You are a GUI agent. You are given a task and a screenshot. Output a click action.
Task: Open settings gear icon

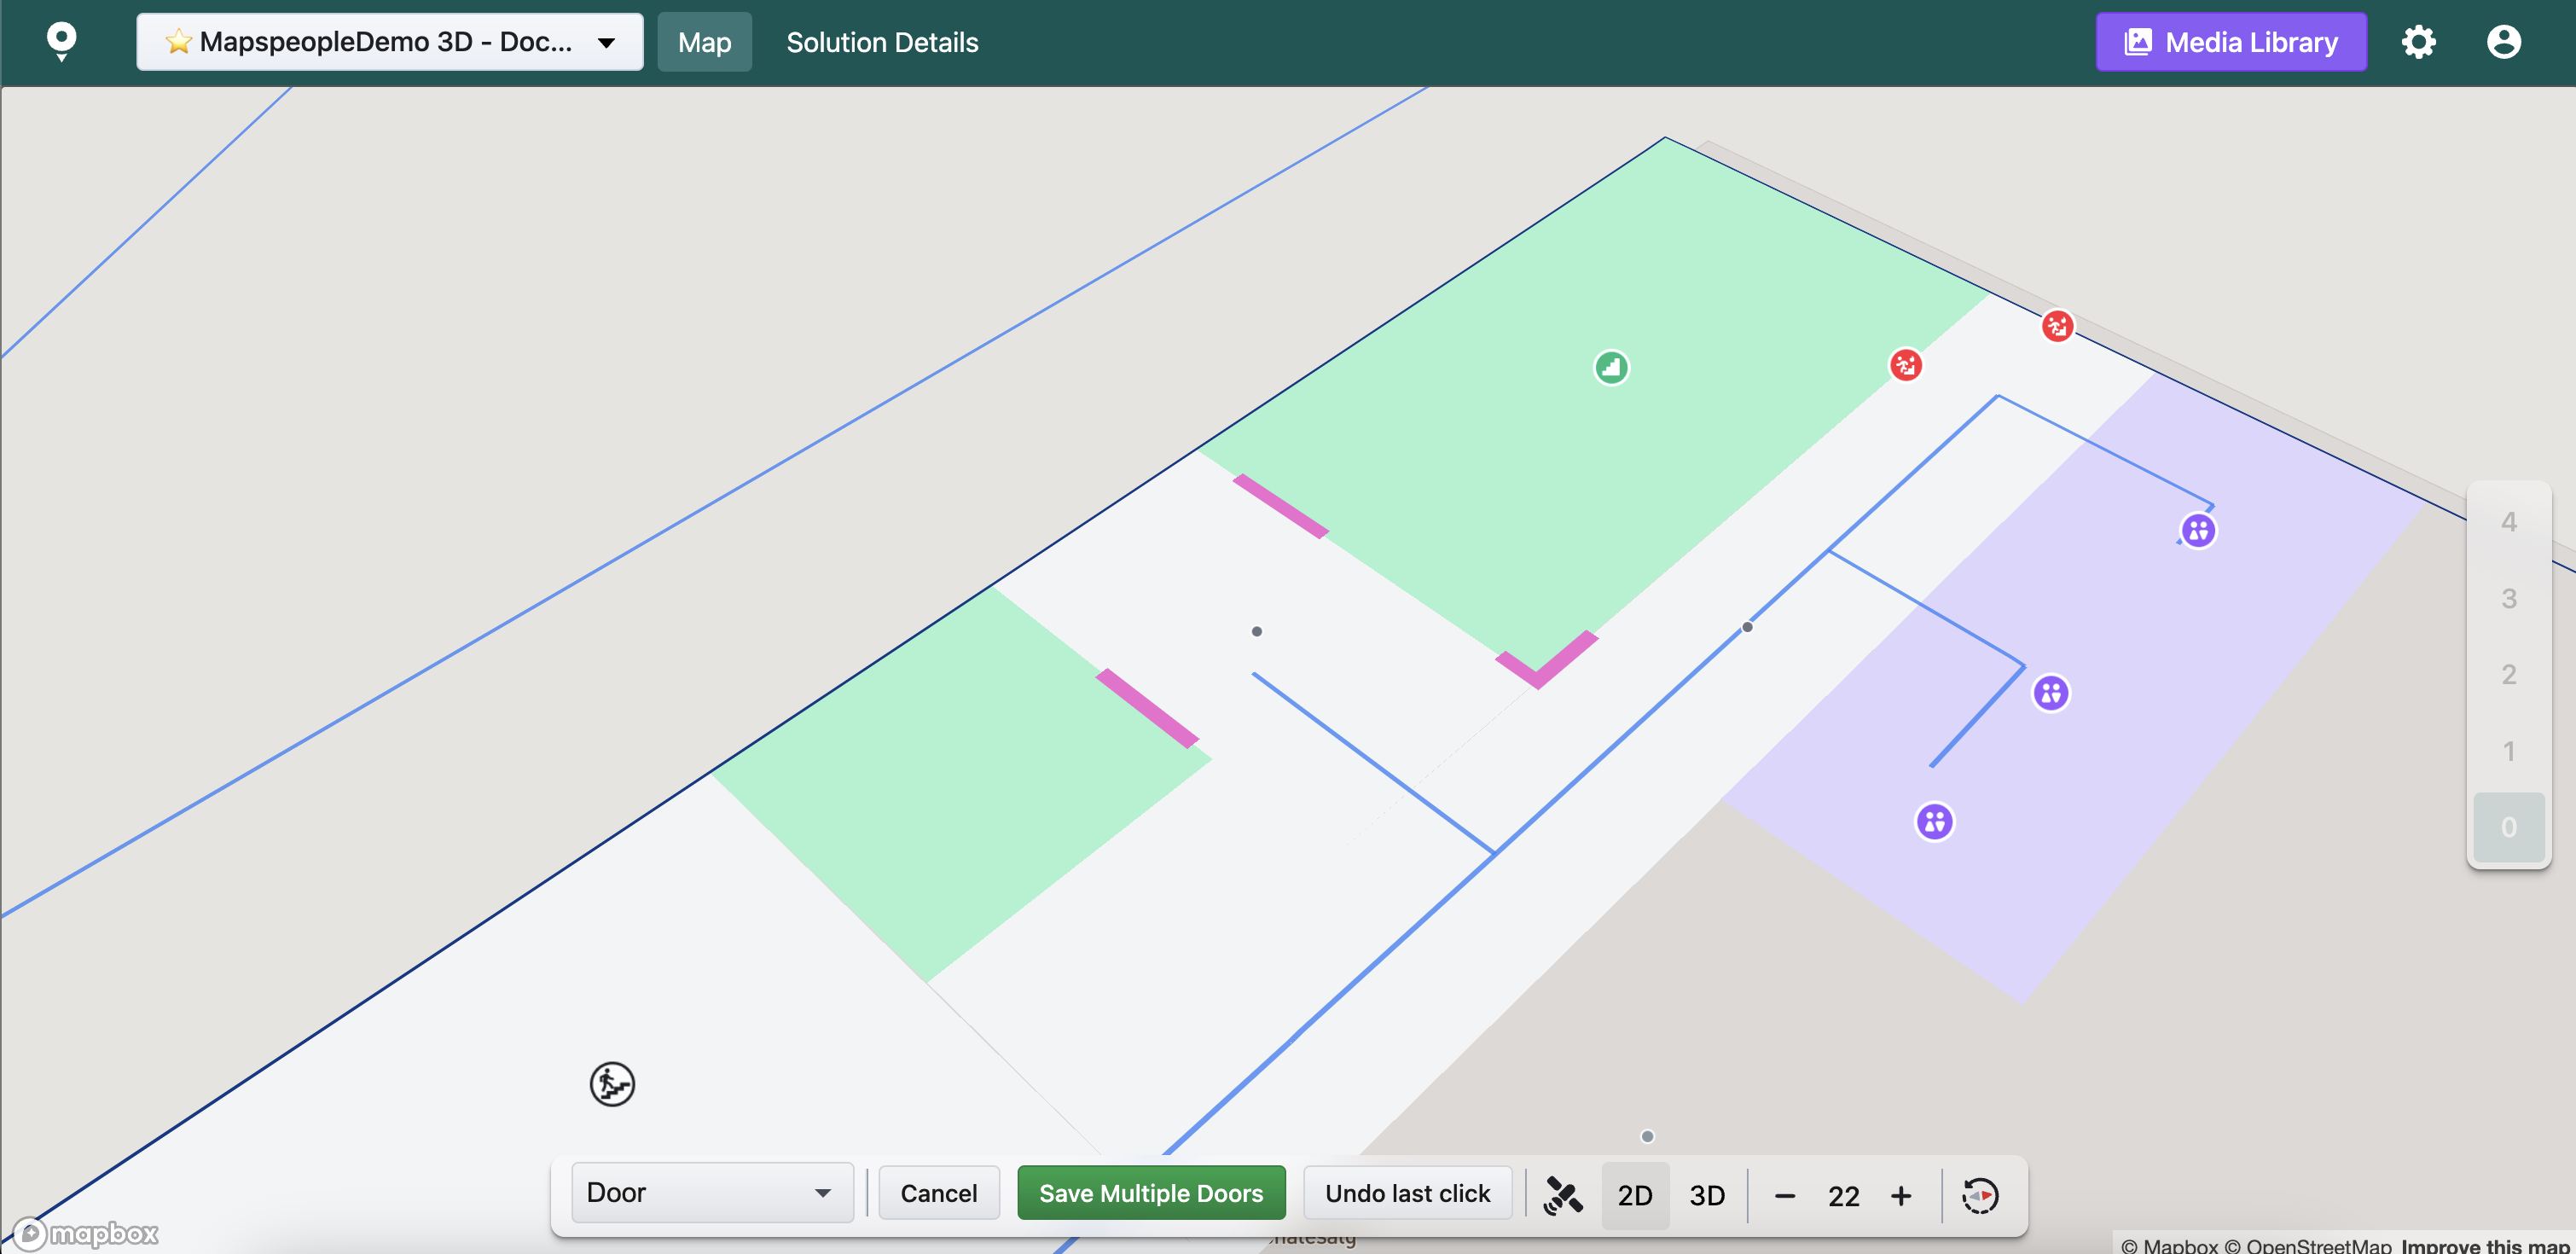[x=2418, y=42]
